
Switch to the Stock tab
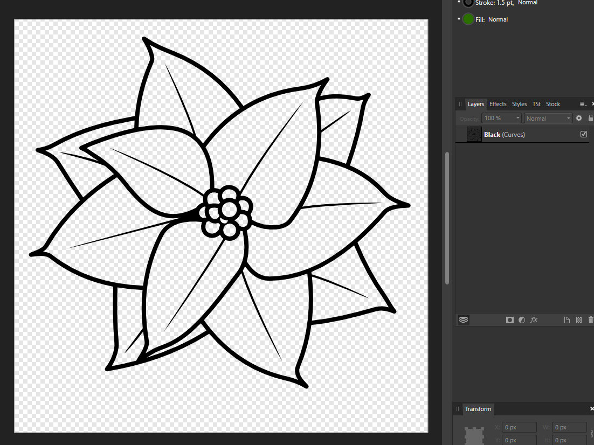(552, 104)
